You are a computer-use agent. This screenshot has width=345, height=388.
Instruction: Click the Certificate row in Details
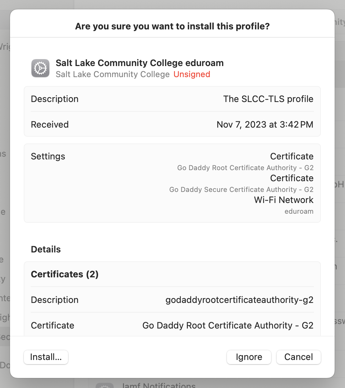(x=52, y=325)
